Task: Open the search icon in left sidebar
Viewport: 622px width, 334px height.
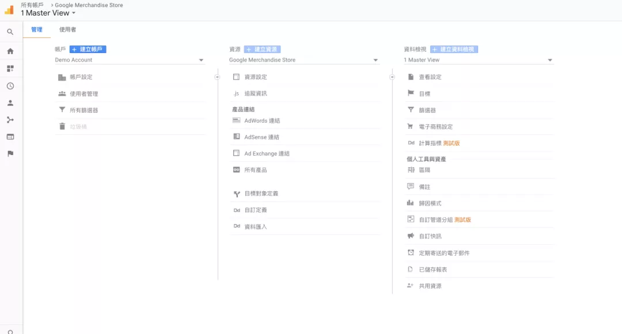Action: 10,32
